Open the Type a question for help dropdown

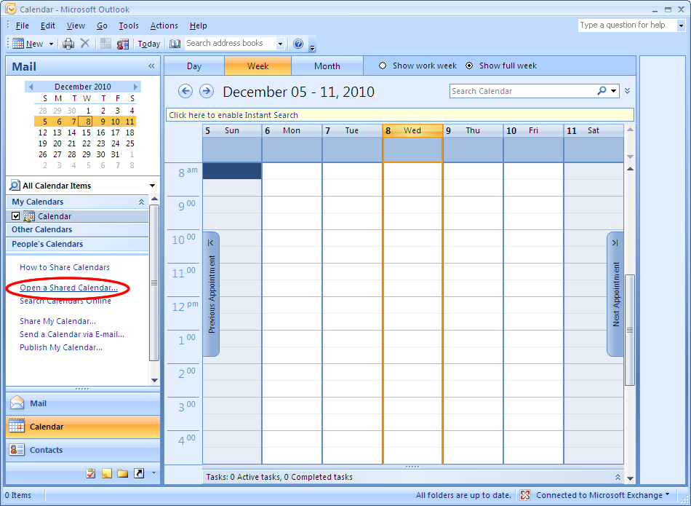tap(681, 25)
